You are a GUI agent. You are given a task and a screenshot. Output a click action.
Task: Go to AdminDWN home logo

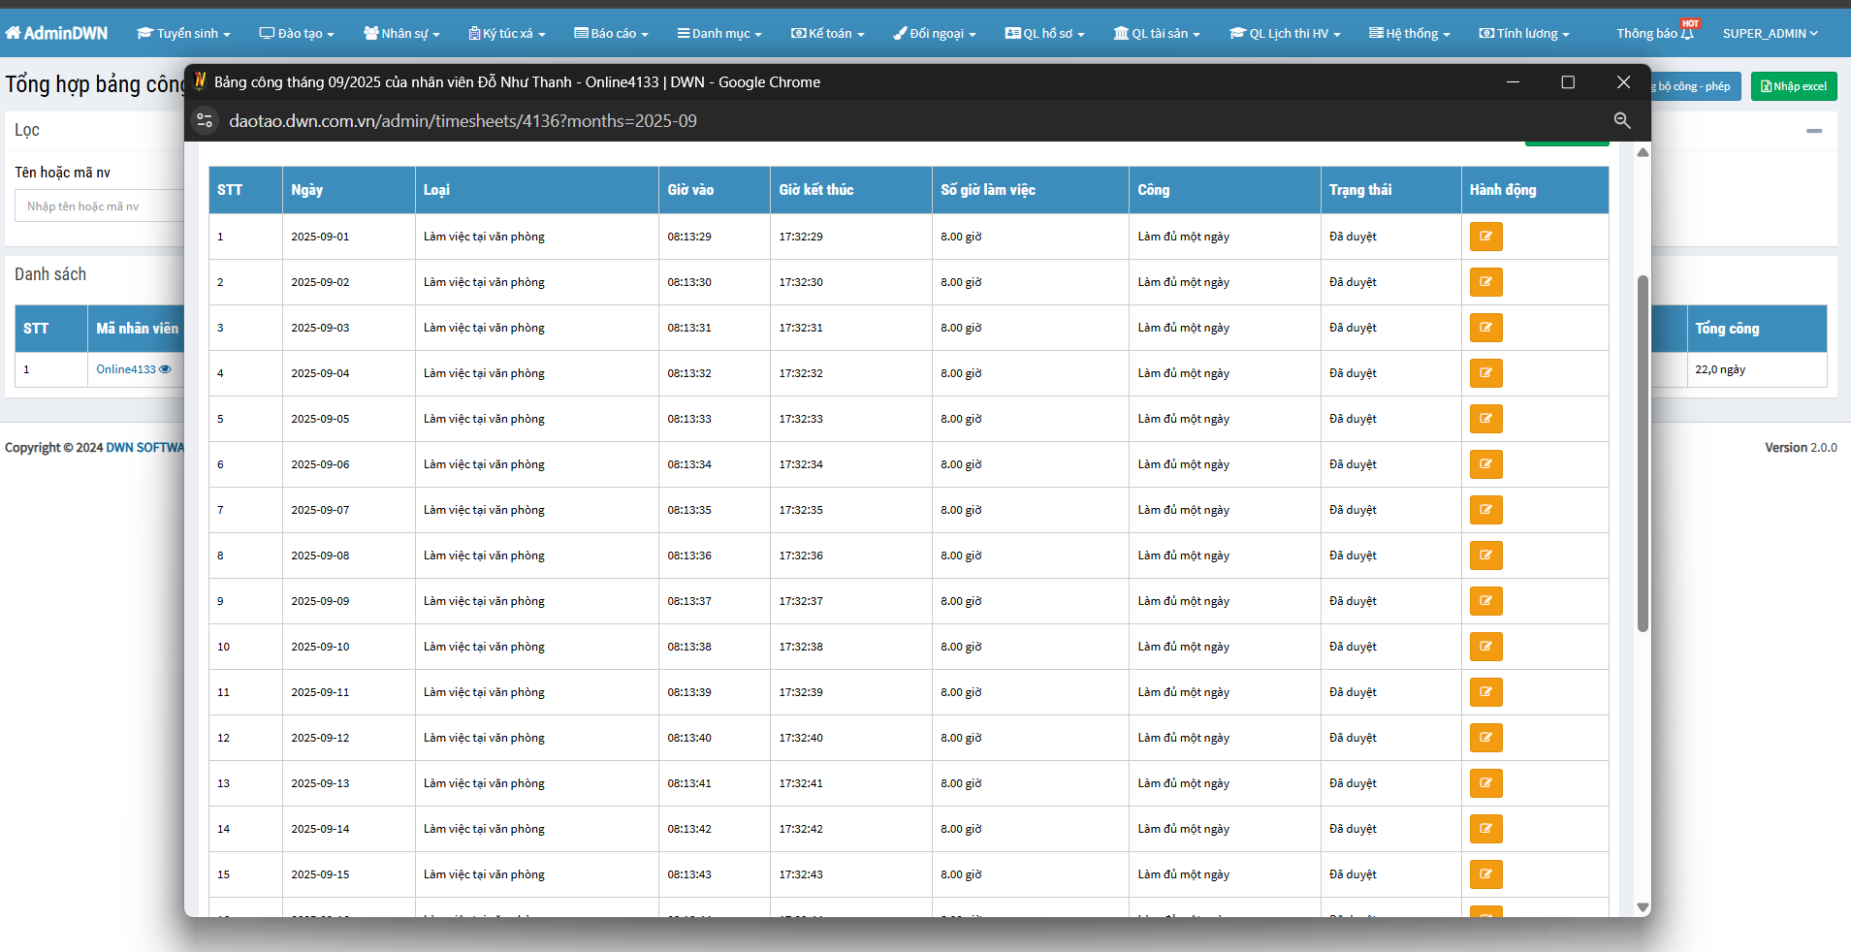point(56,33)
